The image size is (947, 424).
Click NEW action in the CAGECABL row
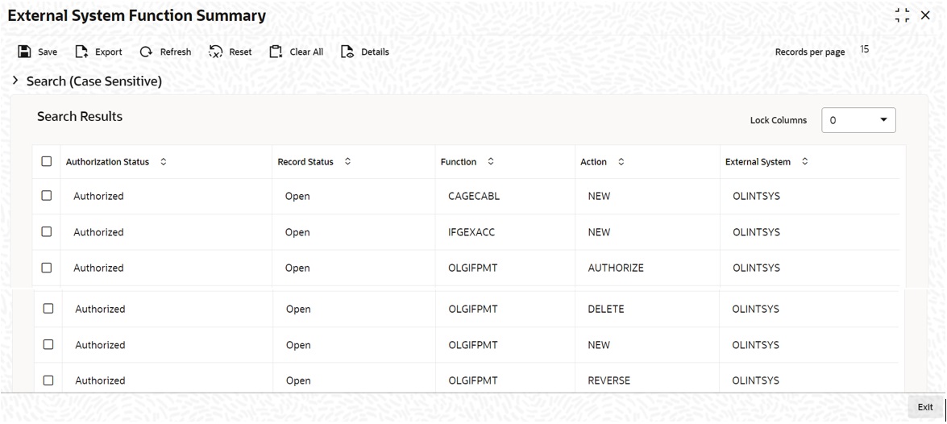coord(599,197)
